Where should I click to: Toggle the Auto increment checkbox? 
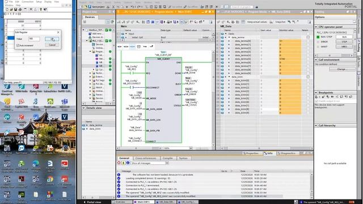coord(18,45)
